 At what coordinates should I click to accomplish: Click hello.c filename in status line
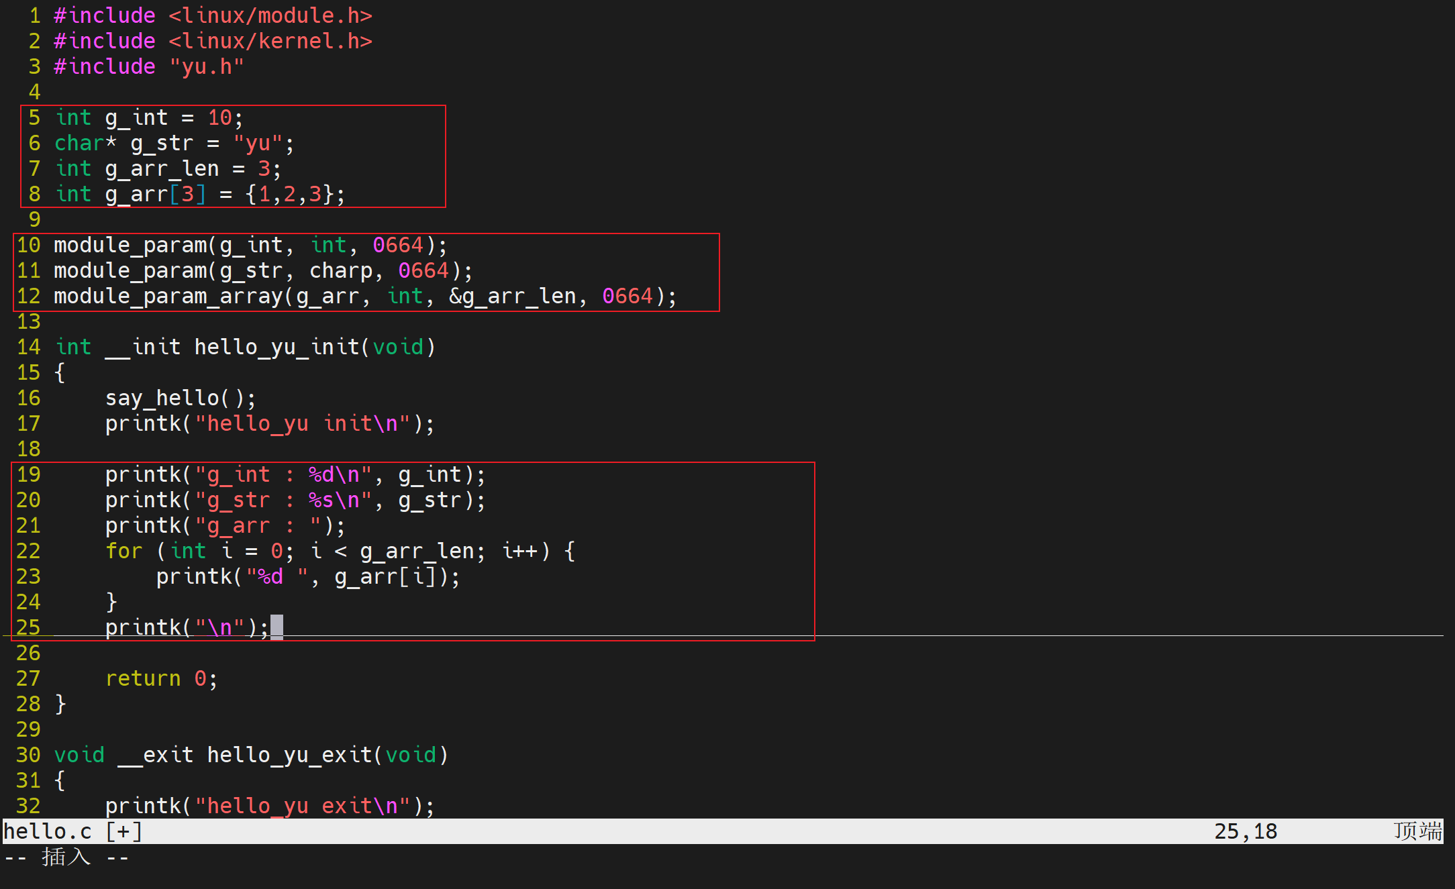[47, 831]
